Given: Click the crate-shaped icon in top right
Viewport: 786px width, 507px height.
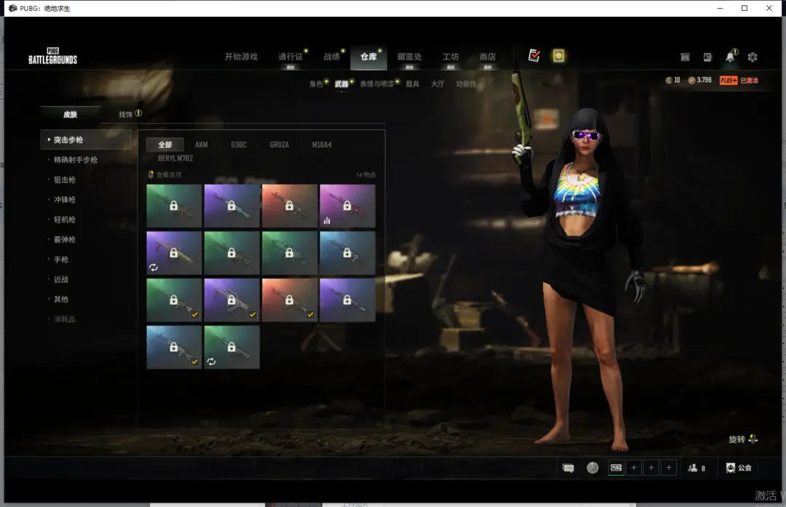Looking at the screenshot, I should [x=686, y=57].
